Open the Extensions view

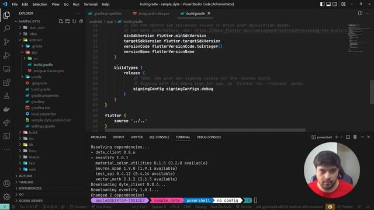[x=6, y=82]
